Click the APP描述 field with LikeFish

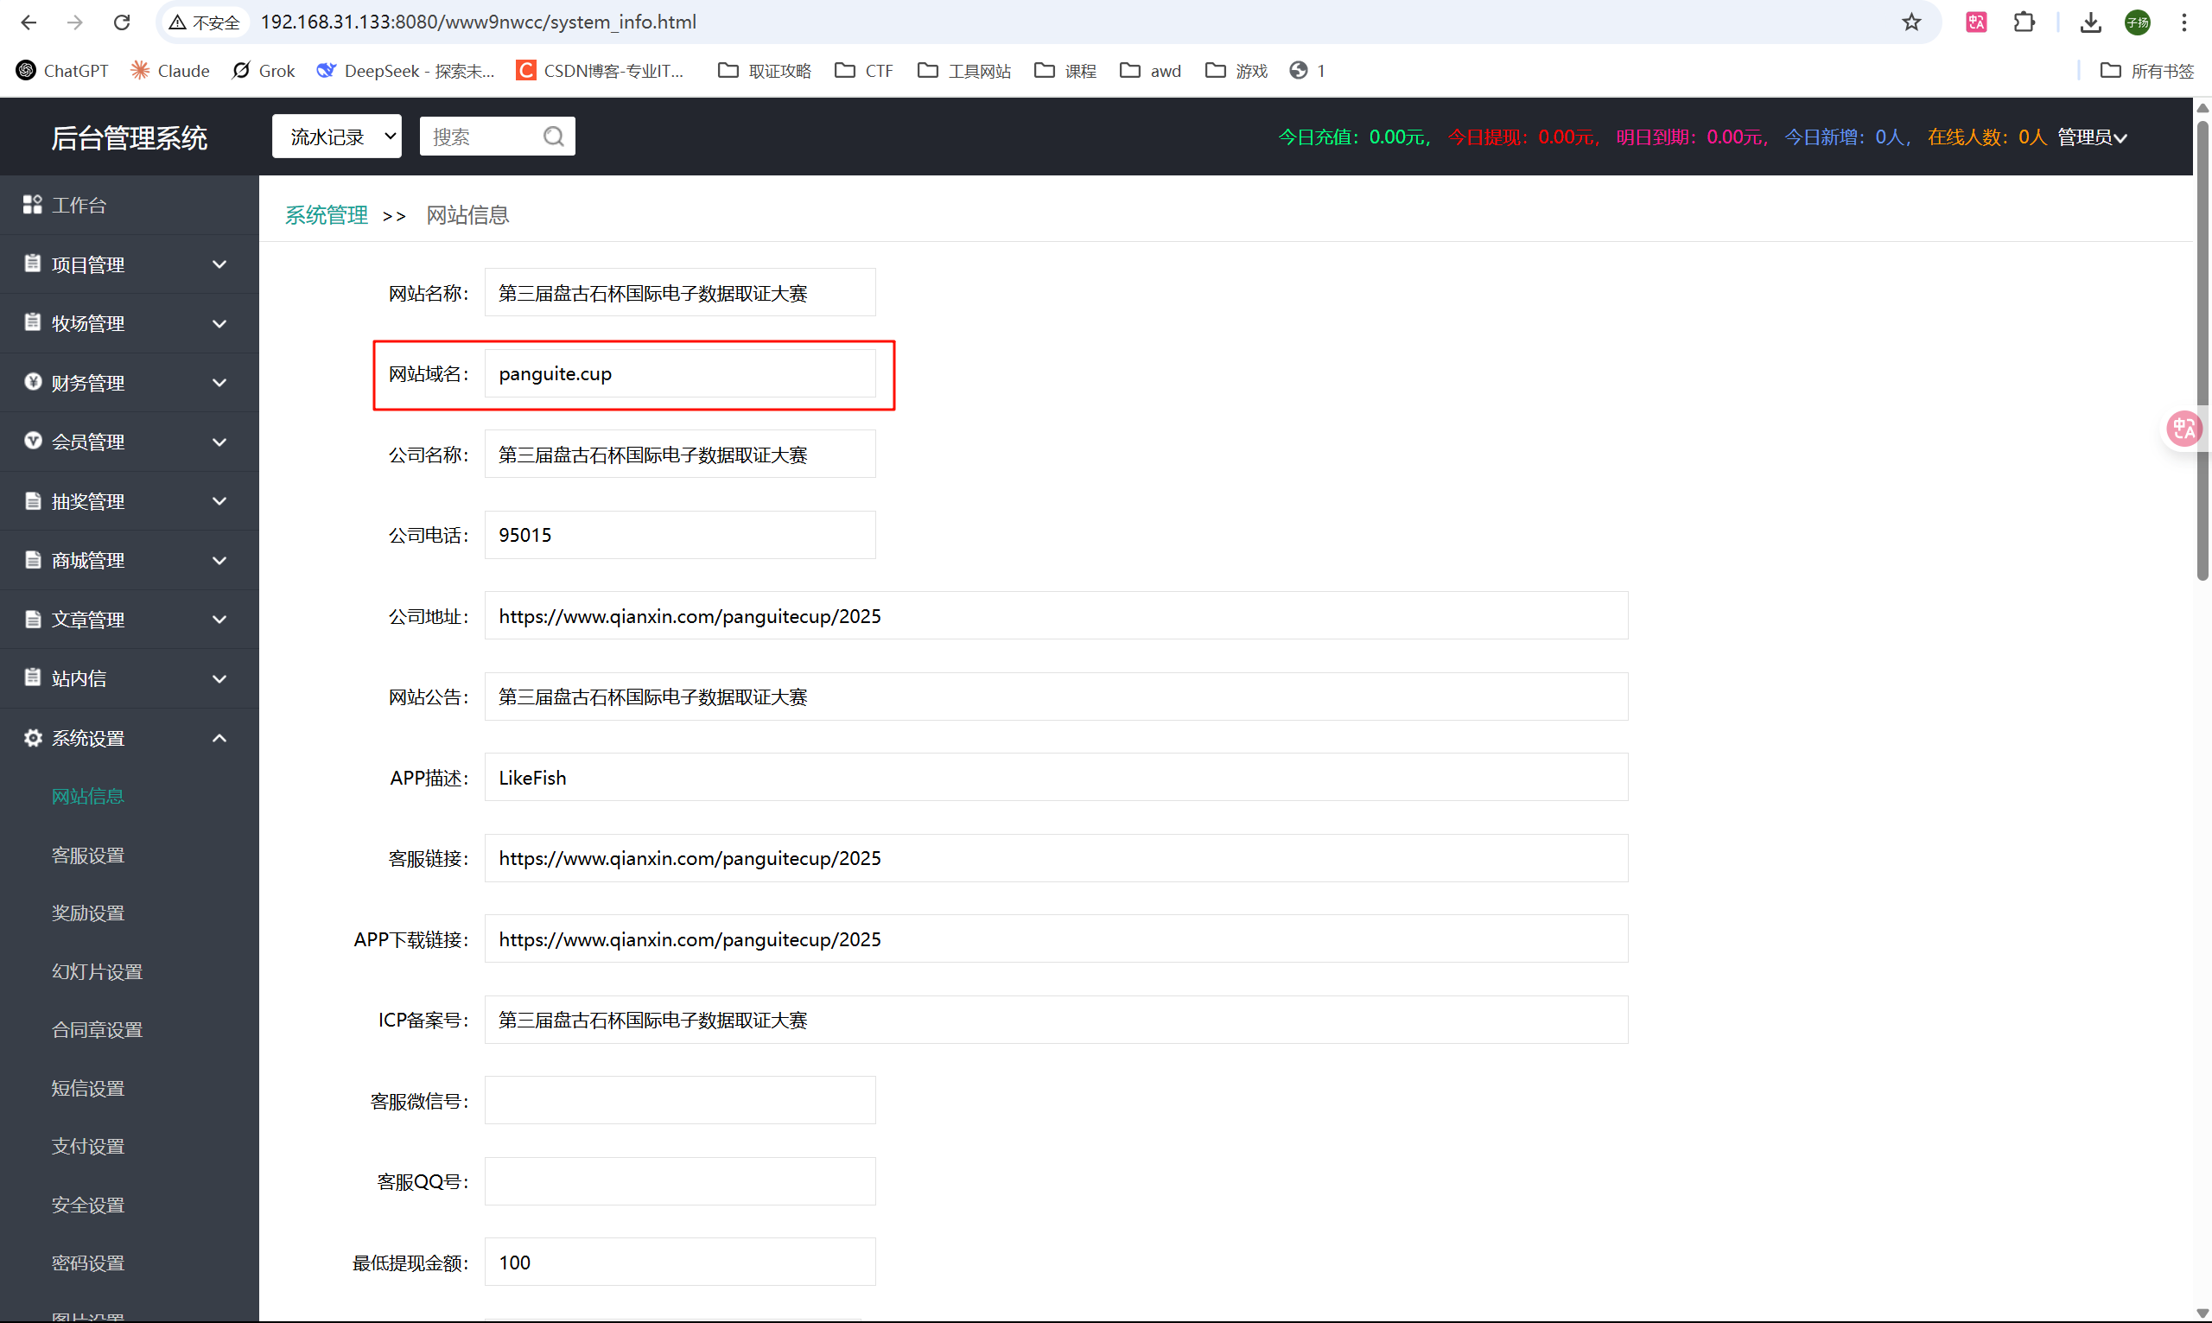1056,778
